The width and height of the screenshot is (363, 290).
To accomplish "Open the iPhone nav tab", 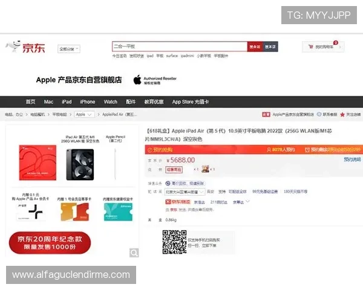I will click(x=88, y=101).
